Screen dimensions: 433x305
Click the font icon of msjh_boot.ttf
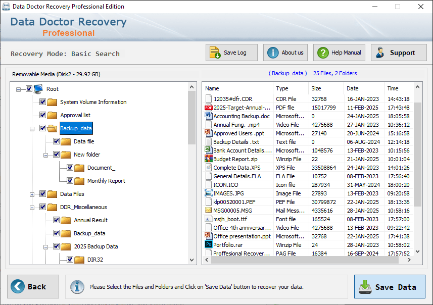pos(208,219)
